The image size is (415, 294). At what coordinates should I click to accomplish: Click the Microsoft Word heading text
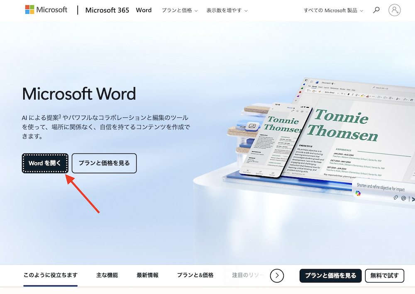click(79, 94)
